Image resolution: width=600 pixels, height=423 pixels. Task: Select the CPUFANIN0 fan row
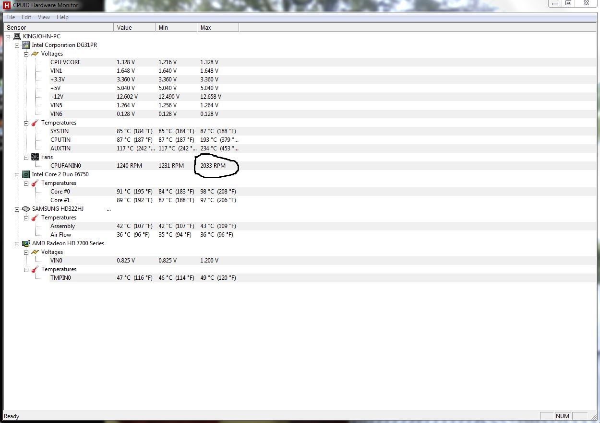coord(65,166)
